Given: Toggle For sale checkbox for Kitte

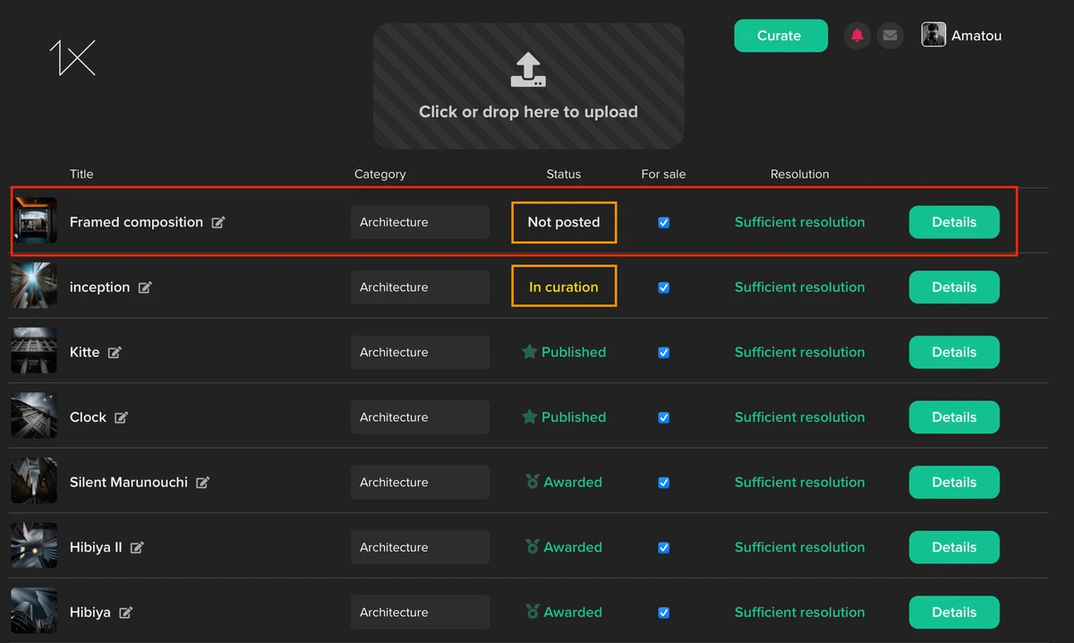Looking at the screenshot, I should point(664,353).
